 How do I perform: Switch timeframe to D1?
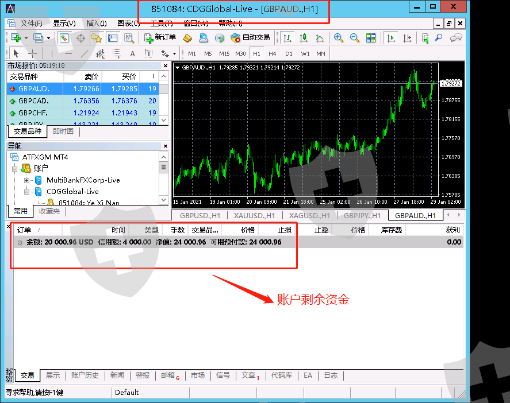click(289, 53)
